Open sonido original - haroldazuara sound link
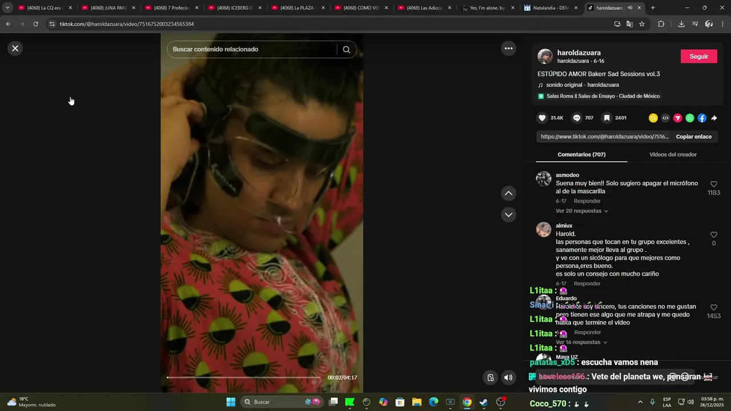The width and height of the screenshot is (731, 411). (x=583, y=85)
